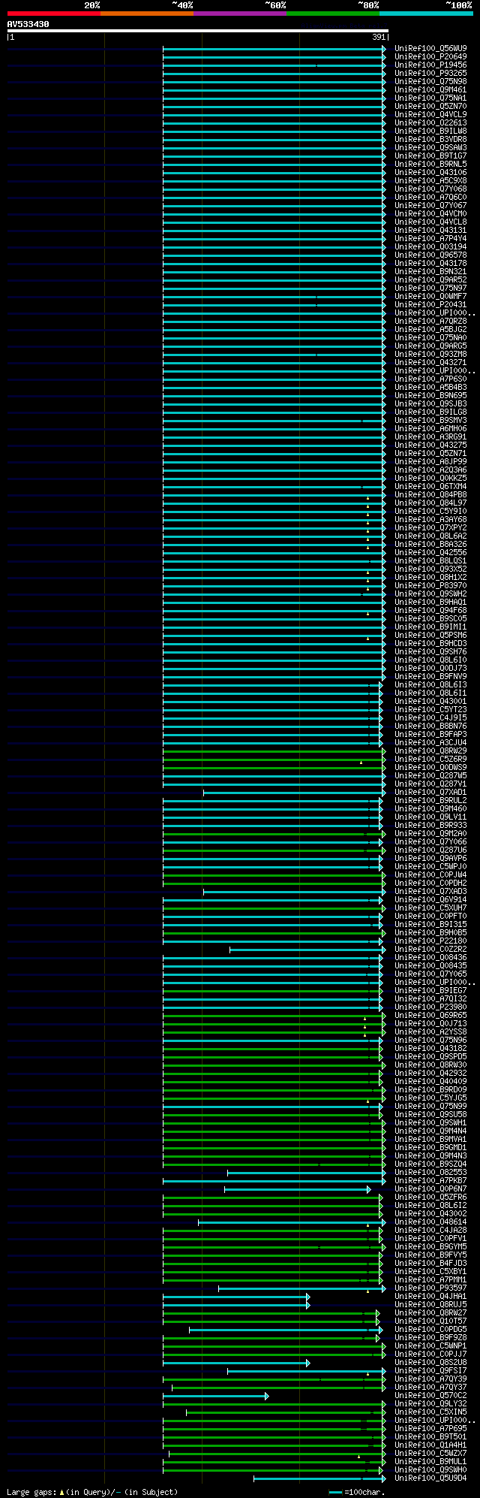480x1498 pixels.
Task: Click label UniRef100_Q42556
Action: [430, 552]
